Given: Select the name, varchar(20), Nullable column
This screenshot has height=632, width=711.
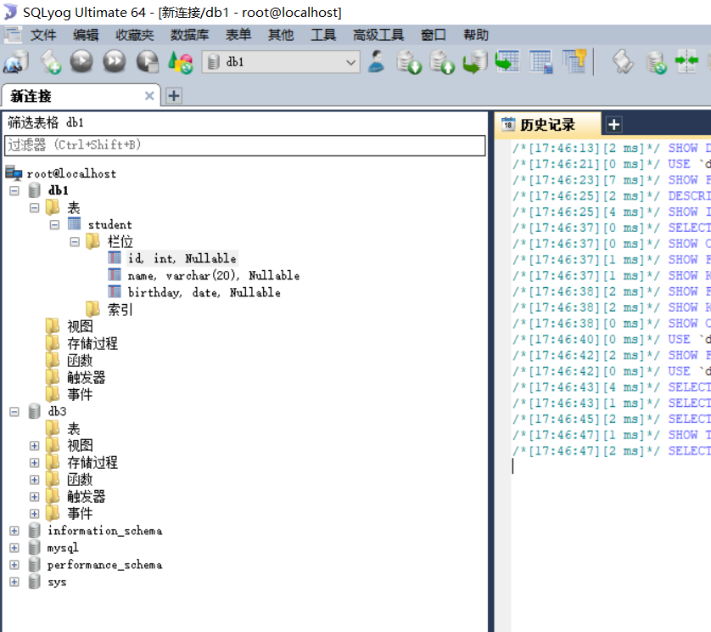Looking at the screenshot, I should click(x=214, y=275).
